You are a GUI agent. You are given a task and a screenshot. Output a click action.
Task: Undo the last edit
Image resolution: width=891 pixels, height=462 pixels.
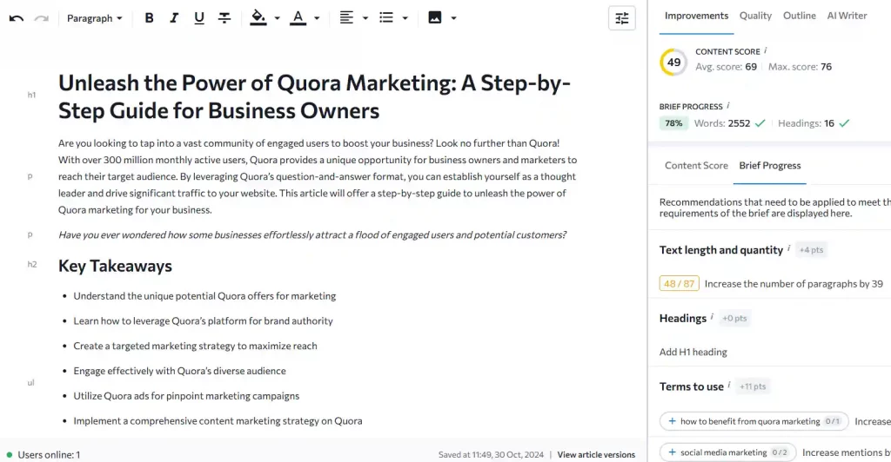click(x=17, y=18)
